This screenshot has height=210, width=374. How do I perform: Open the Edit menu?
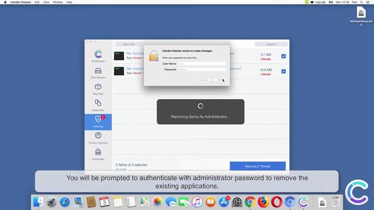pyautogui.click(x=37, y=2)
